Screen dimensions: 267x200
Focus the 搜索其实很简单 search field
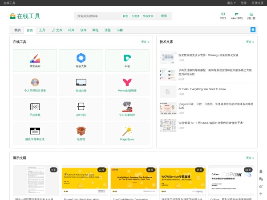point(99,16)
